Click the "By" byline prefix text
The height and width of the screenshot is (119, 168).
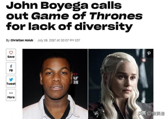(8, 40)
